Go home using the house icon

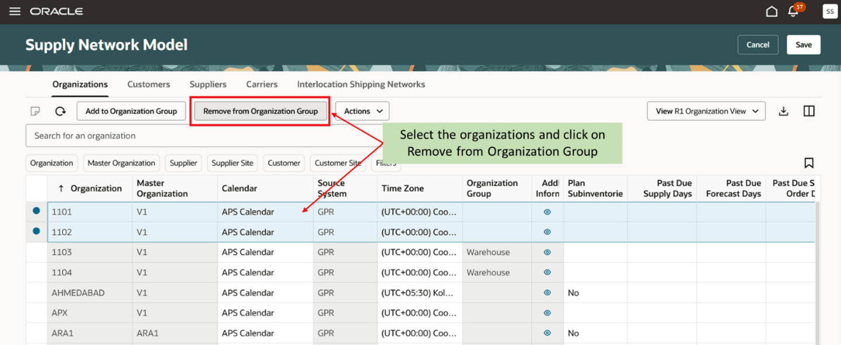(x=771, y=11)
